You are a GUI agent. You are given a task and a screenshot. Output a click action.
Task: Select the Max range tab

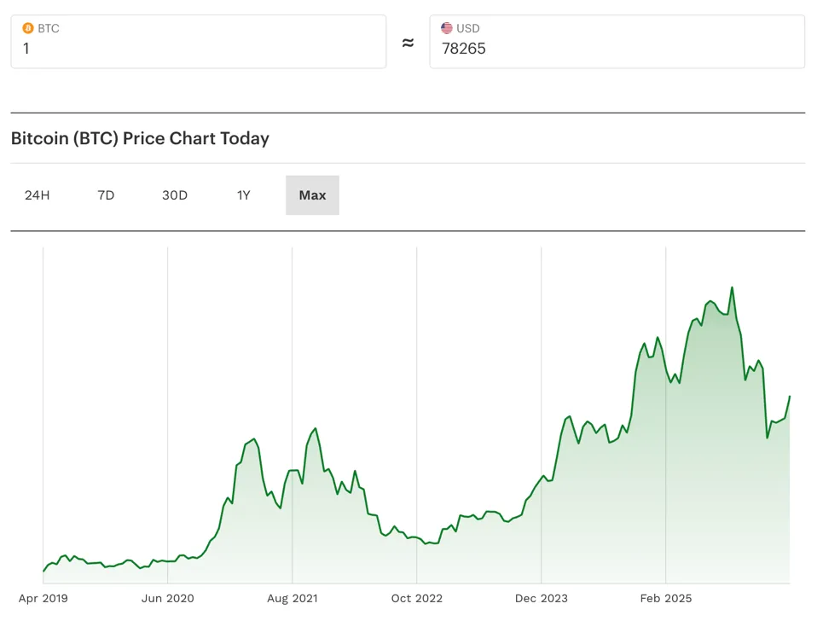click(x=312, y=195)
